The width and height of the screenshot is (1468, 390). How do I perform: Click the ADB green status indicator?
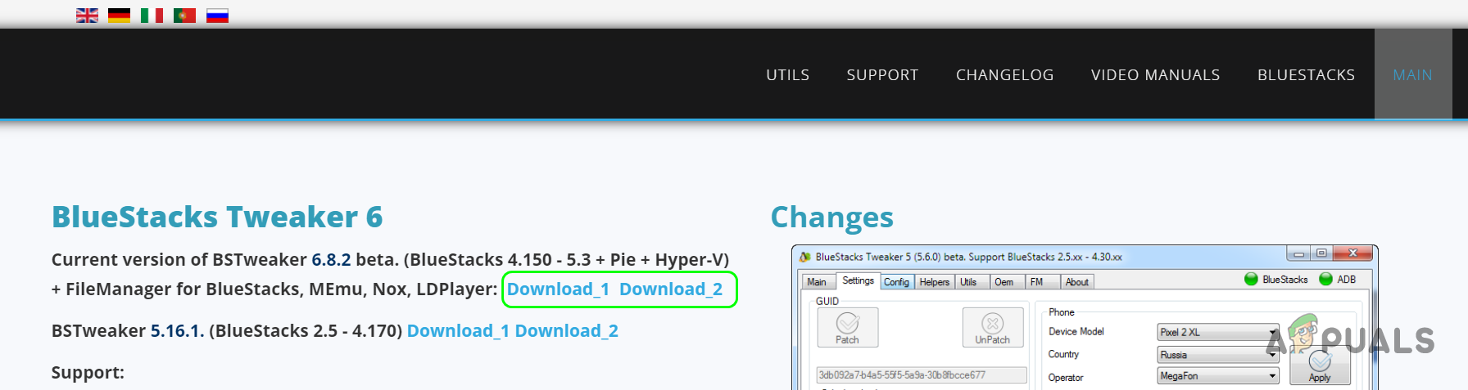pyautogui.click(x=1325, y=279)
